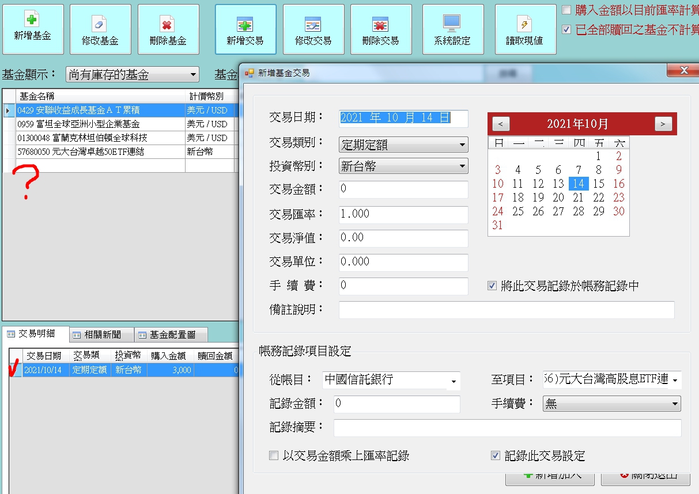Open the 手續費 dropdown in 帳務記錄

[x=612, y=404]
